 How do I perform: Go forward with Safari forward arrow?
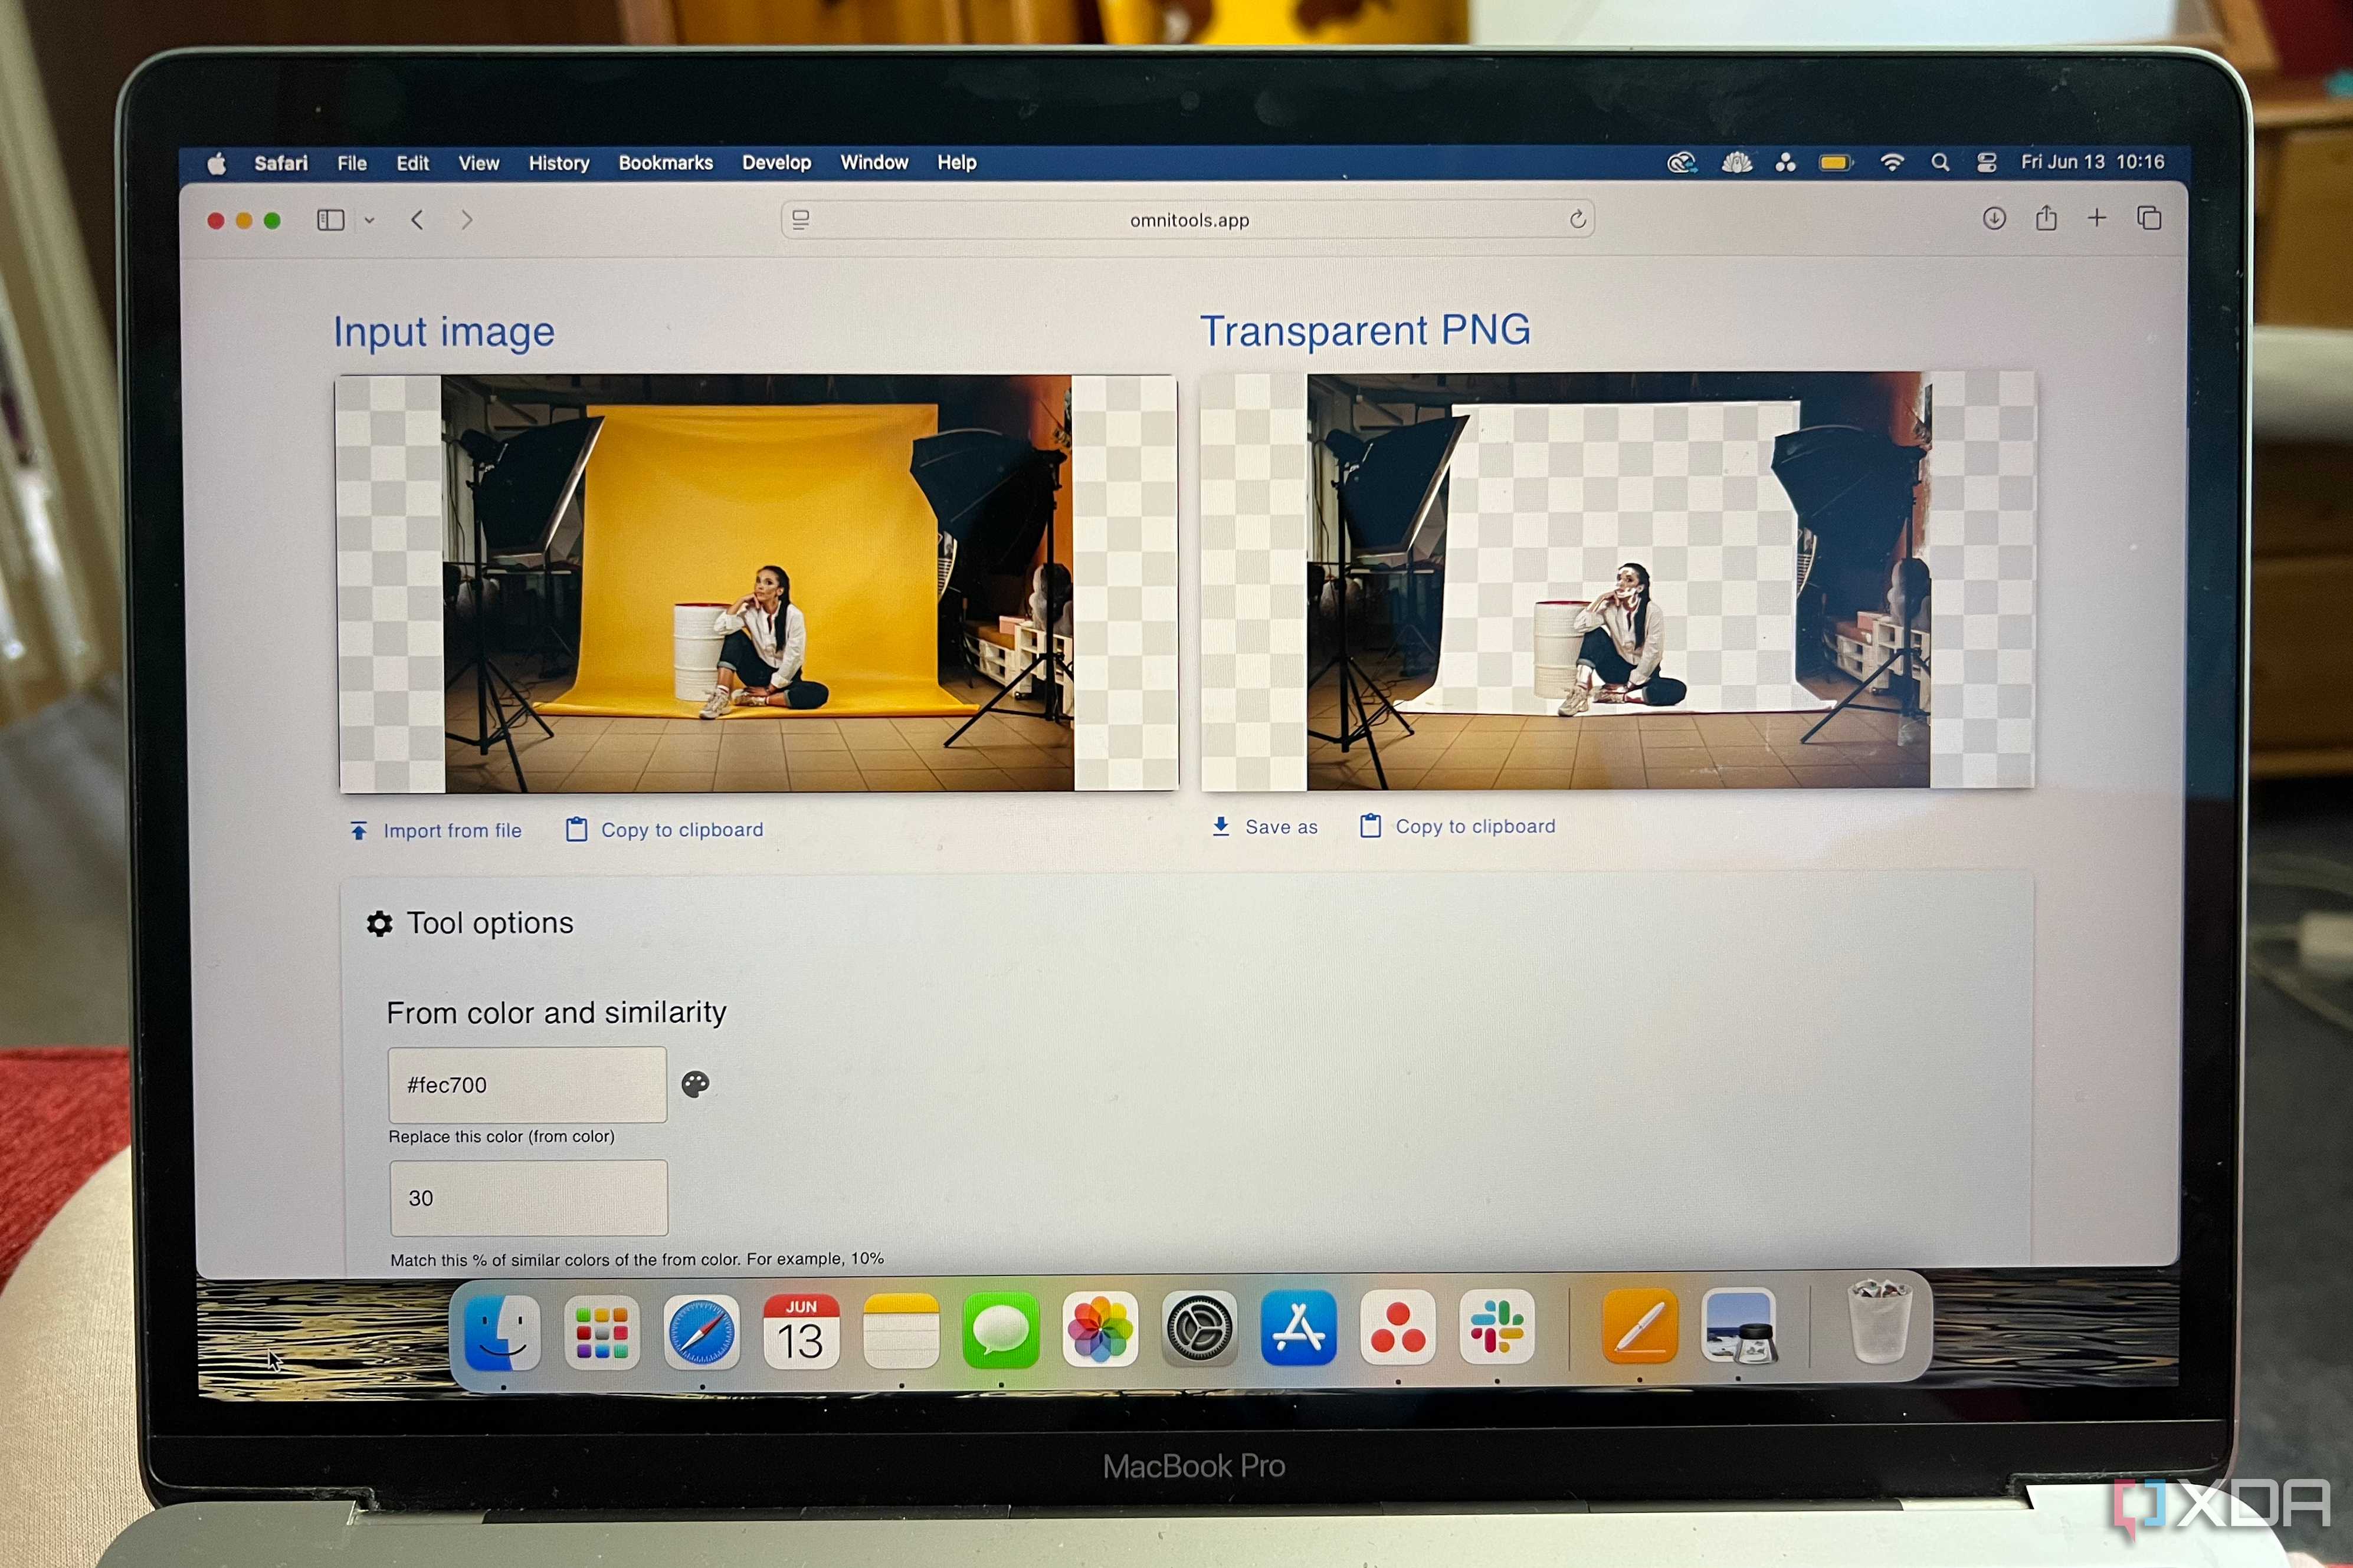pyautogui.click(x=466, y=220)
